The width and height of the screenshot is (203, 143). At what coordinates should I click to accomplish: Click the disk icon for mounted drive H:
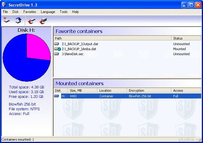click(57, 96)
